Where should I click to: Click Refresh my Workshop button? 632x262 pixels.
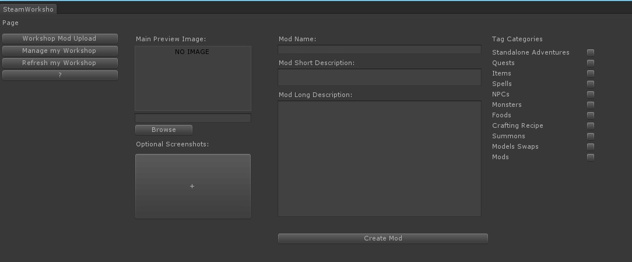point(59,63)
